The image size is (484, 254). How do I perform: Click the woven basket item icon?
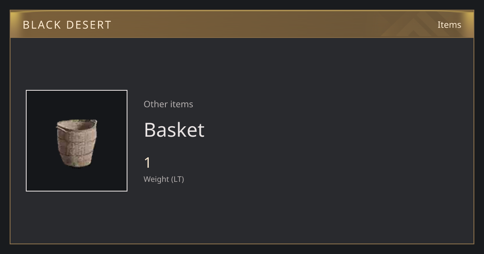click(77, 143)
